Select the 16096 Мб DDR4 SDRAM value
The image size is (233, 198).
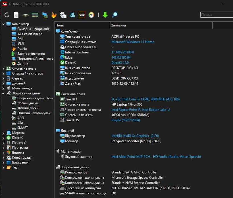(x=130, y=115)
